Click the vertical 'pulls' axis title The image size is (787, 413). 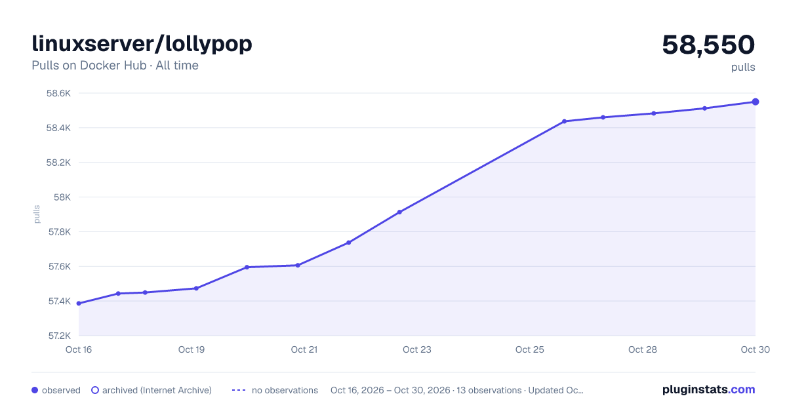pos(37,214)
